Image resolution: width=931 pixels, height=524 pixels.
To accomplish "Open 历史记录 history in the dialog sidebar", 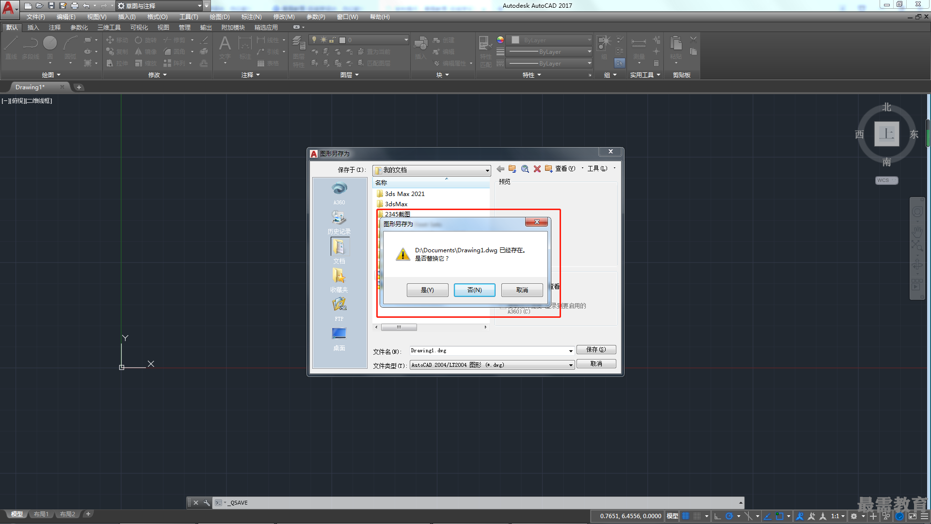I will [x=339, y=222].
